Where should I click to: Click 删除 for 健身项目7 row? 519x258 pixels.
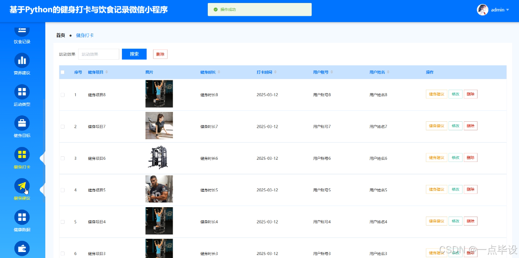point(471,126)
